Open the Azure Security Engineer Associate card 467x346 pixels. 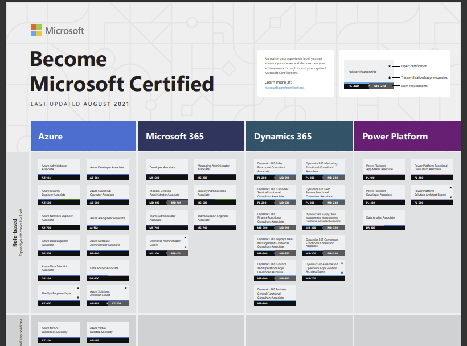click(x=59, y=195)
